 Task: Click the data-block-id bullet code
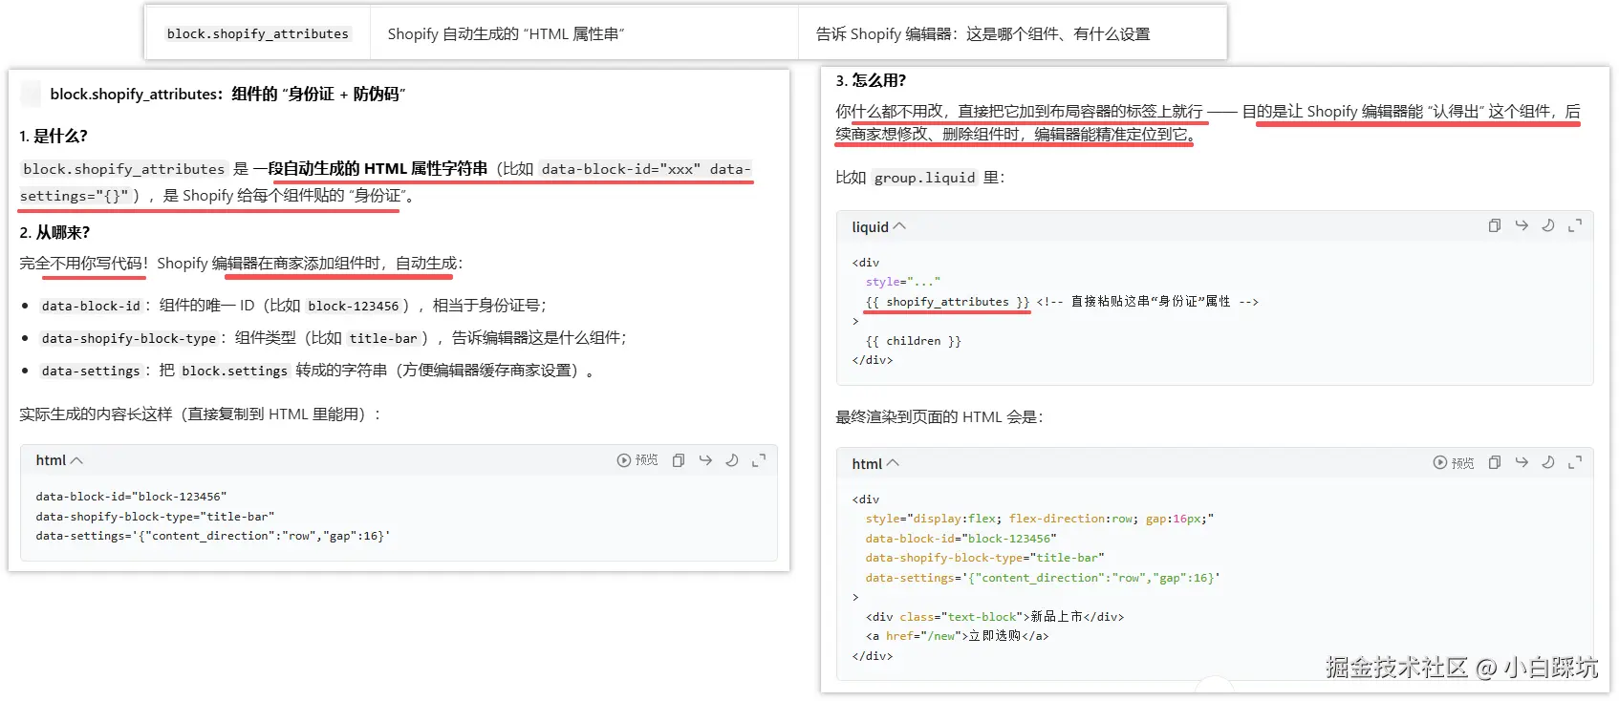click(91, 306)
